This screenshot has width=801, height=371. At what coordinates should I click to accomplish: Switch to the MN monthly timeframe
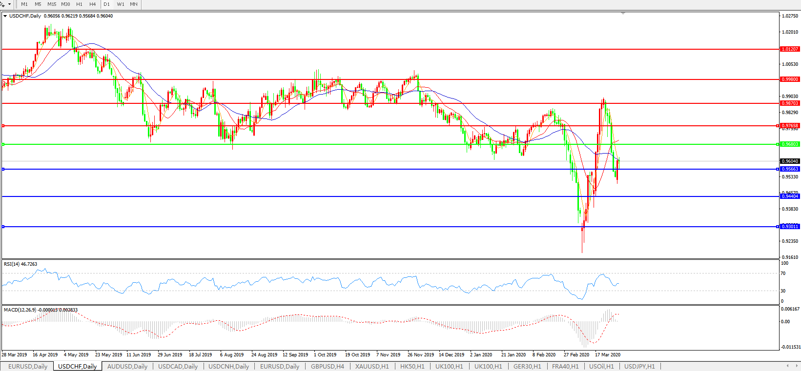(x=133, y=4)
